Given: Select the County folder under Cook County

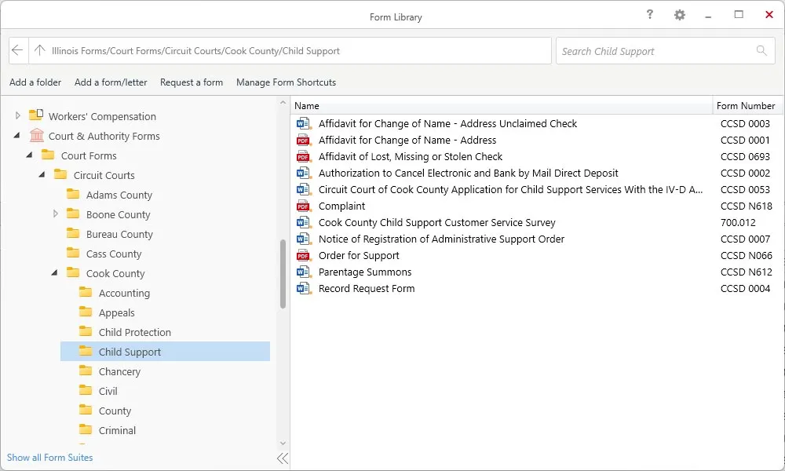Looking at the screenshot, I should (115, 411).
